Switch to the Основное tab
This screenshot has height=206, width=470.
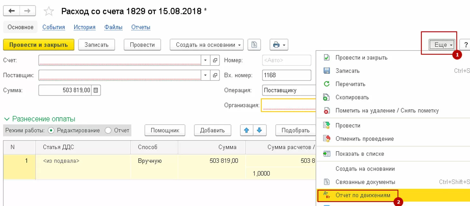(20, 27)
